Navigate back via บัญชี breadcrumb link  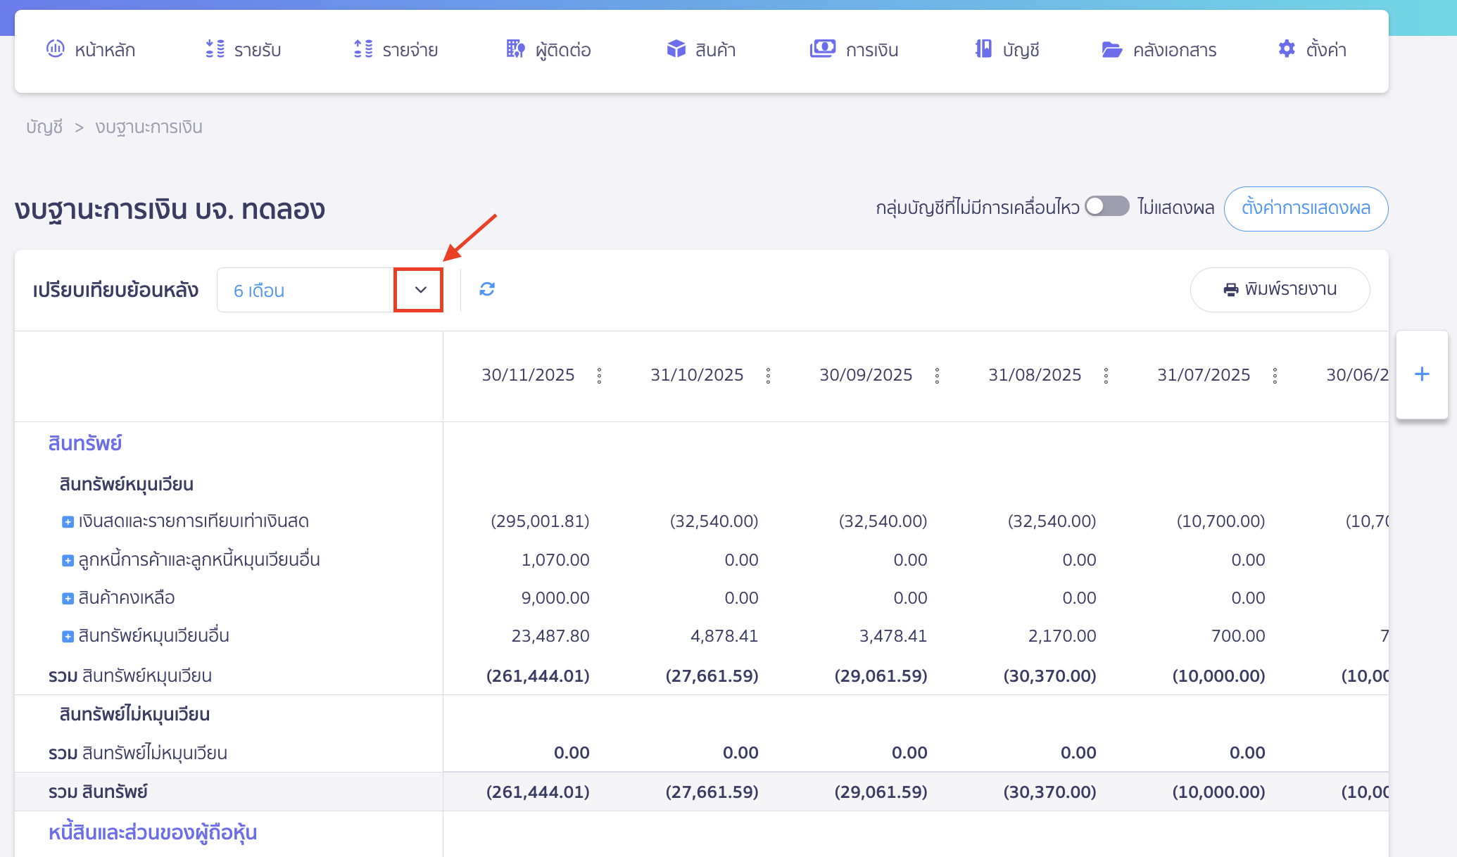tap(44, 127)
